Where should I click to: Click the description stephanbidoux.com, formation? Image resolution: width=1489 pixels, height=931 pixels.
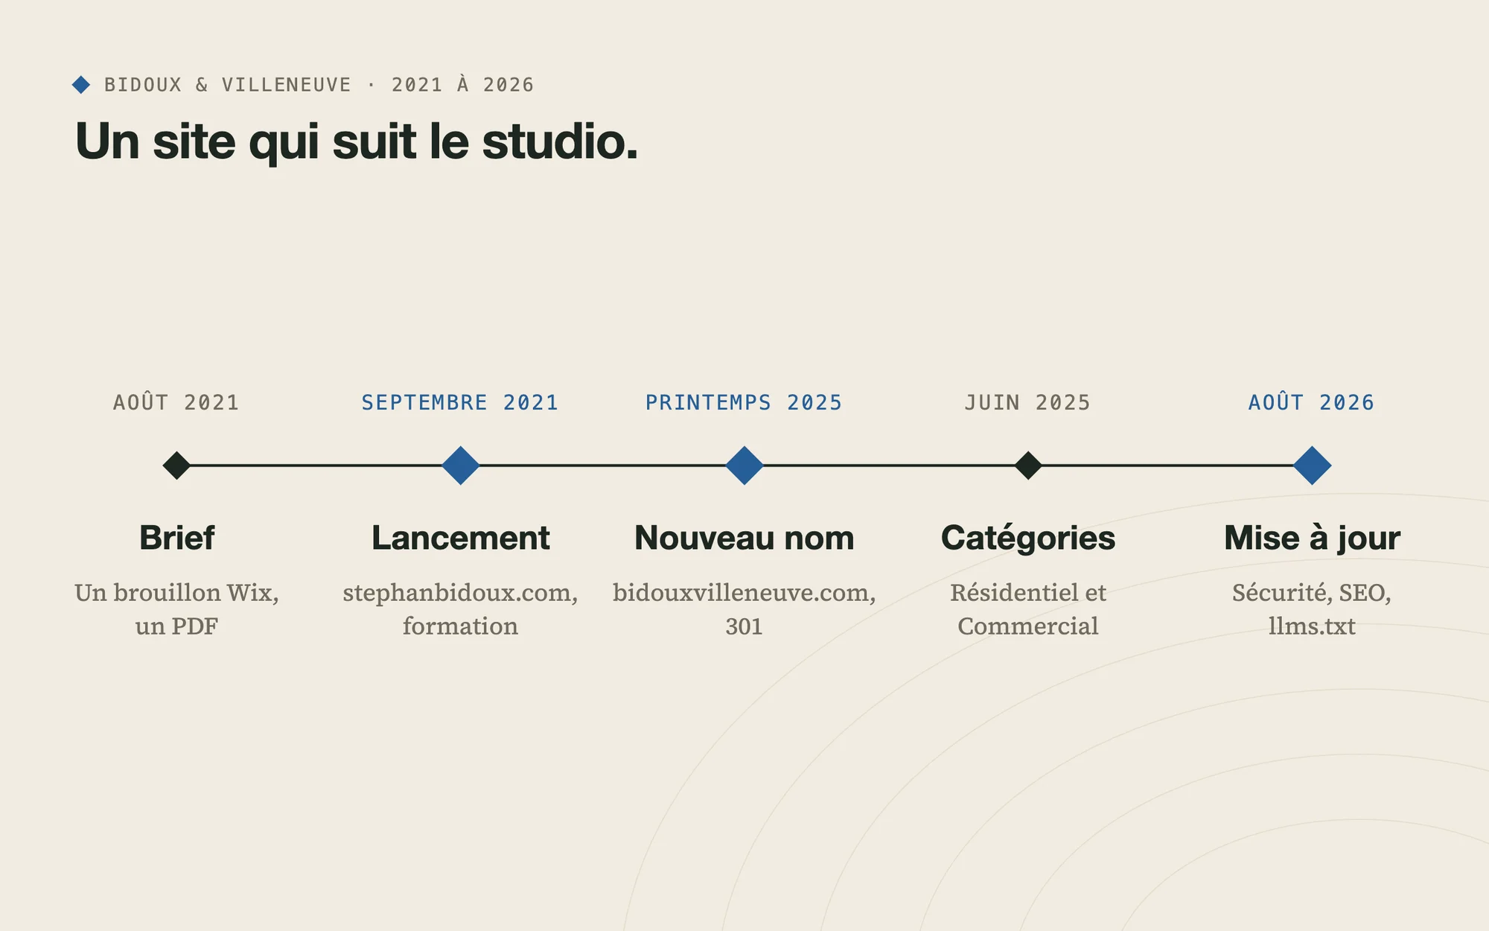pyautogui.click(x=460, y=609)
